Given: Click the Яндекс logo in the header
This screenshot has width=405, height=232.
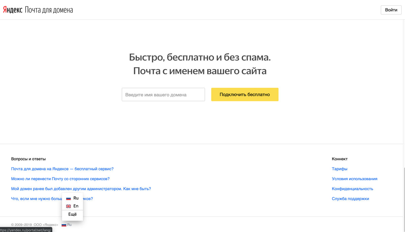Looking at the screenshot, I should pos(13,10).
